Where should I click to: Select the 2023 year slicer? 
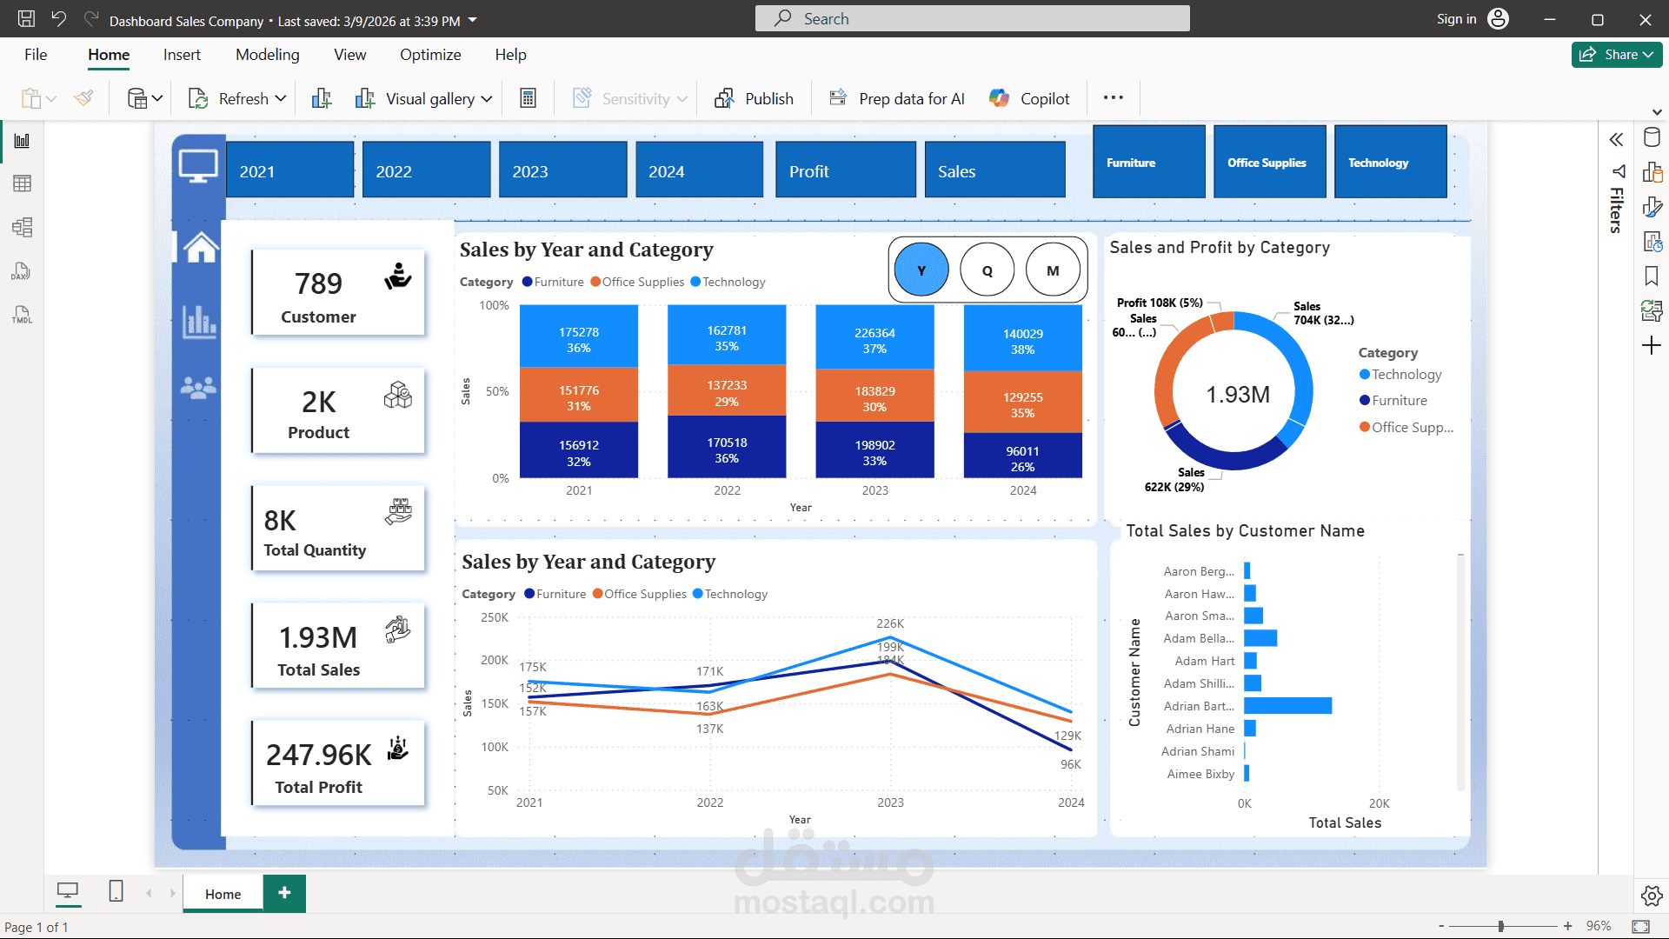[562, 170]
